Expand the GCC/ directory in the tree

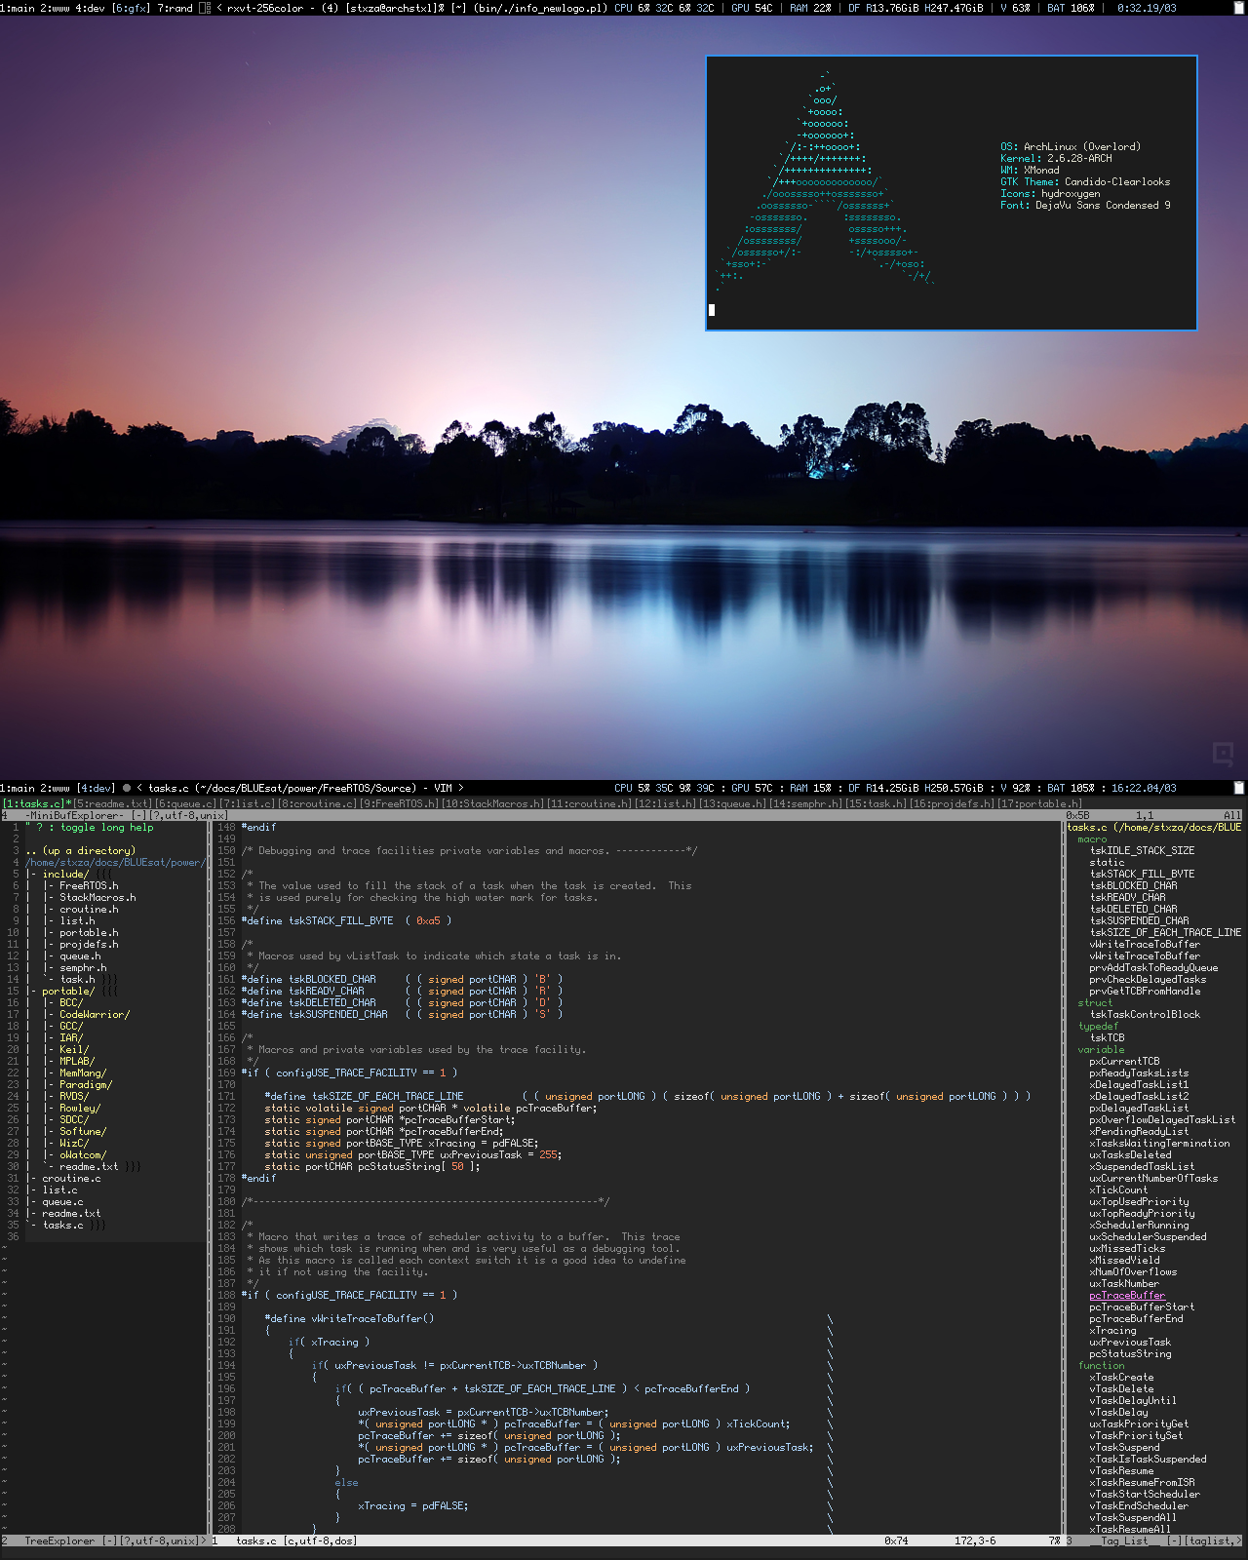(x=71, y=1027)
